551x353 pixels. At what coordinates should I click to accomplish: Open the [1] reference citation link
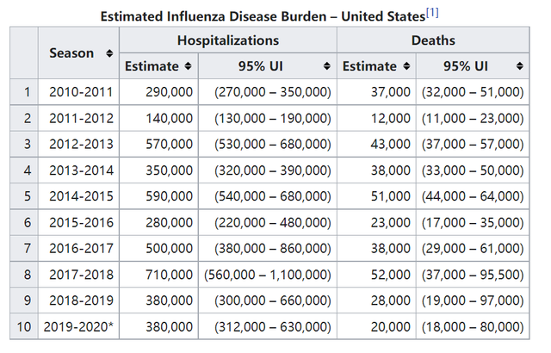[432, 14]
